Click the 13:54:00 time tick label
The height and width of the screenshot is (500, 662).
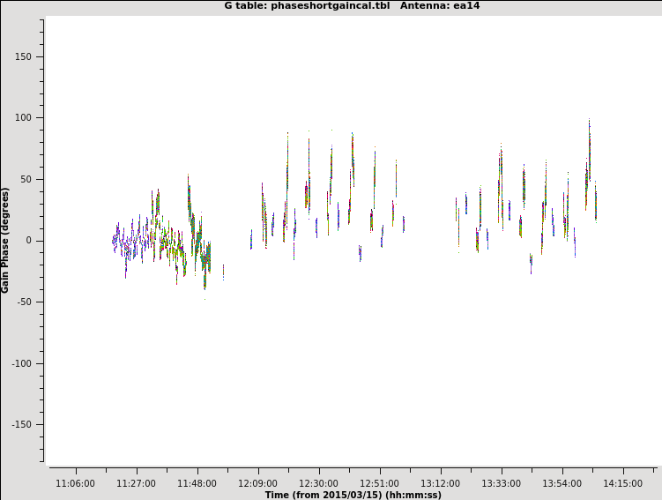(x=562, y=483)
